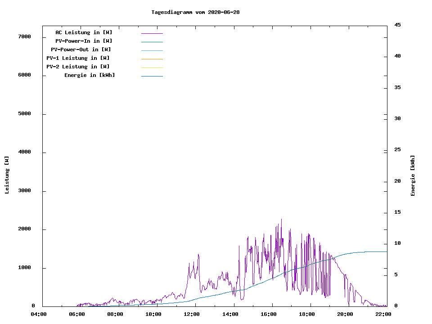432x324 pixels.
Task: Click the yellow PV-2 Leistung legend line sample
Action: [x=152, y=67]
